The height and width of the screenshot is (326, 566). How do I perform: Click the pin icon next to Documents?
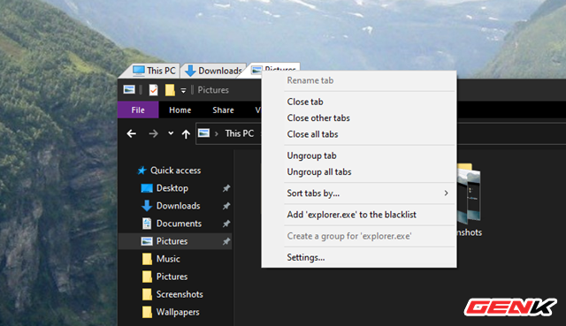tap(226, 224)
